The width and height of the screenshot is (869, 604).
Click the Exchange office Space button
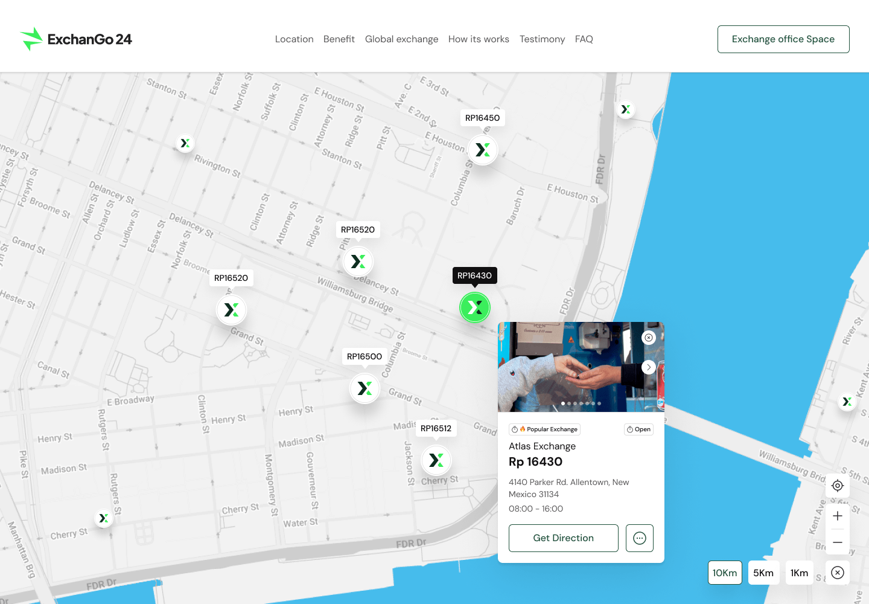coord(783,39)
